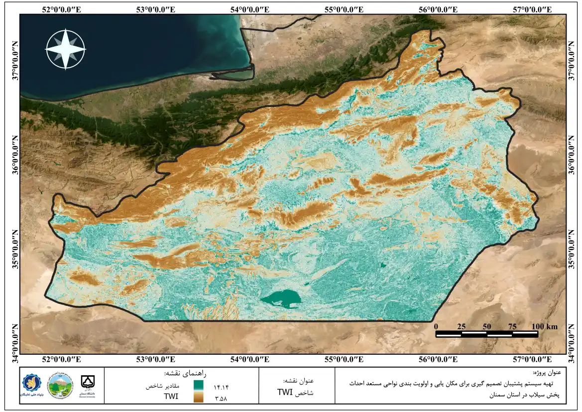
Task: Click the 25 label on the scale bar
Action: (x=462, y=326)
